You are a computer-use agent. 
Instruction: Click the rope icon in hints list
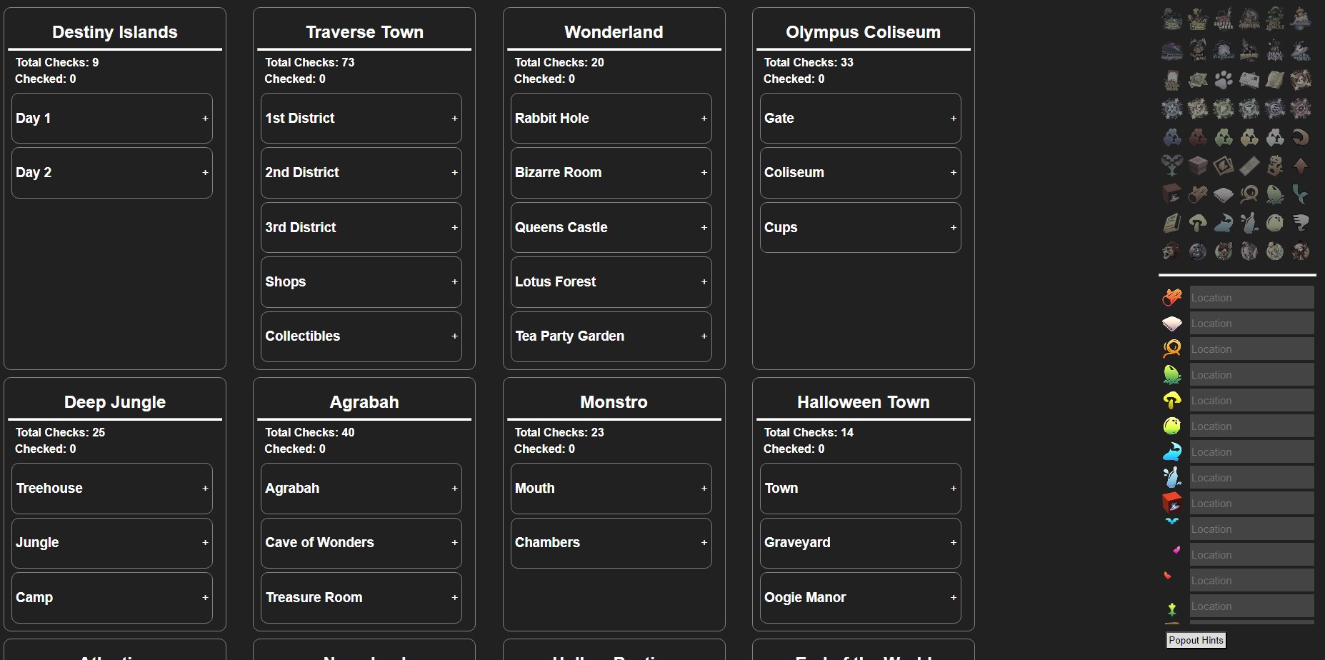click(1172, 349)
